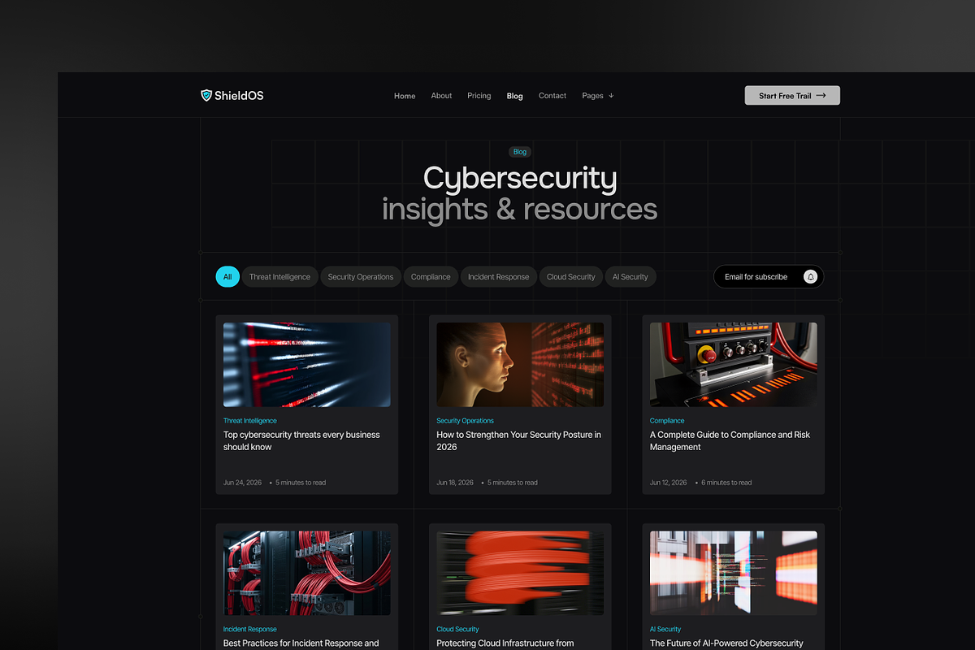
Task: Open the Contact page link
Action: [552, 96]
